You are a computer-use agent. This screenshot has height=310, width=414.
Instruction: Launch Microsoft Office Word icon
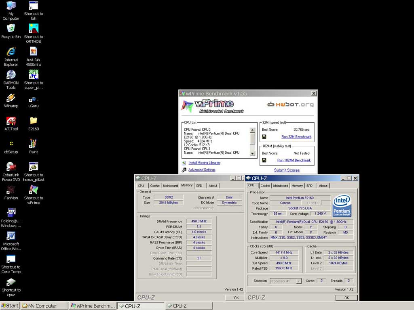click(x=11, y=241)
